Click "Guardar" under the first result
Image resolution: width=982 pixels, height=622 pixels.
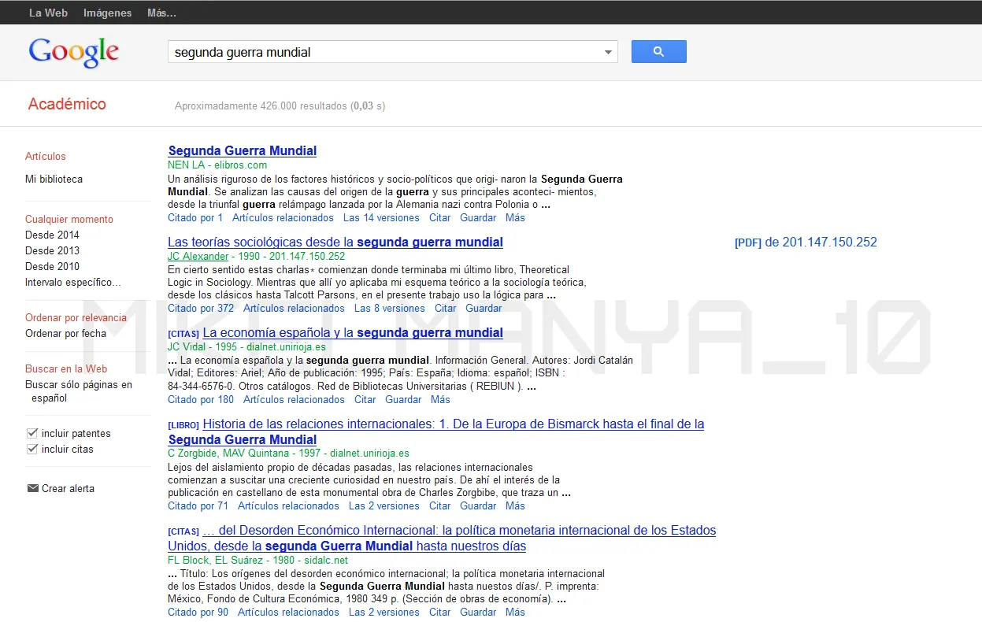coord(478,217)
